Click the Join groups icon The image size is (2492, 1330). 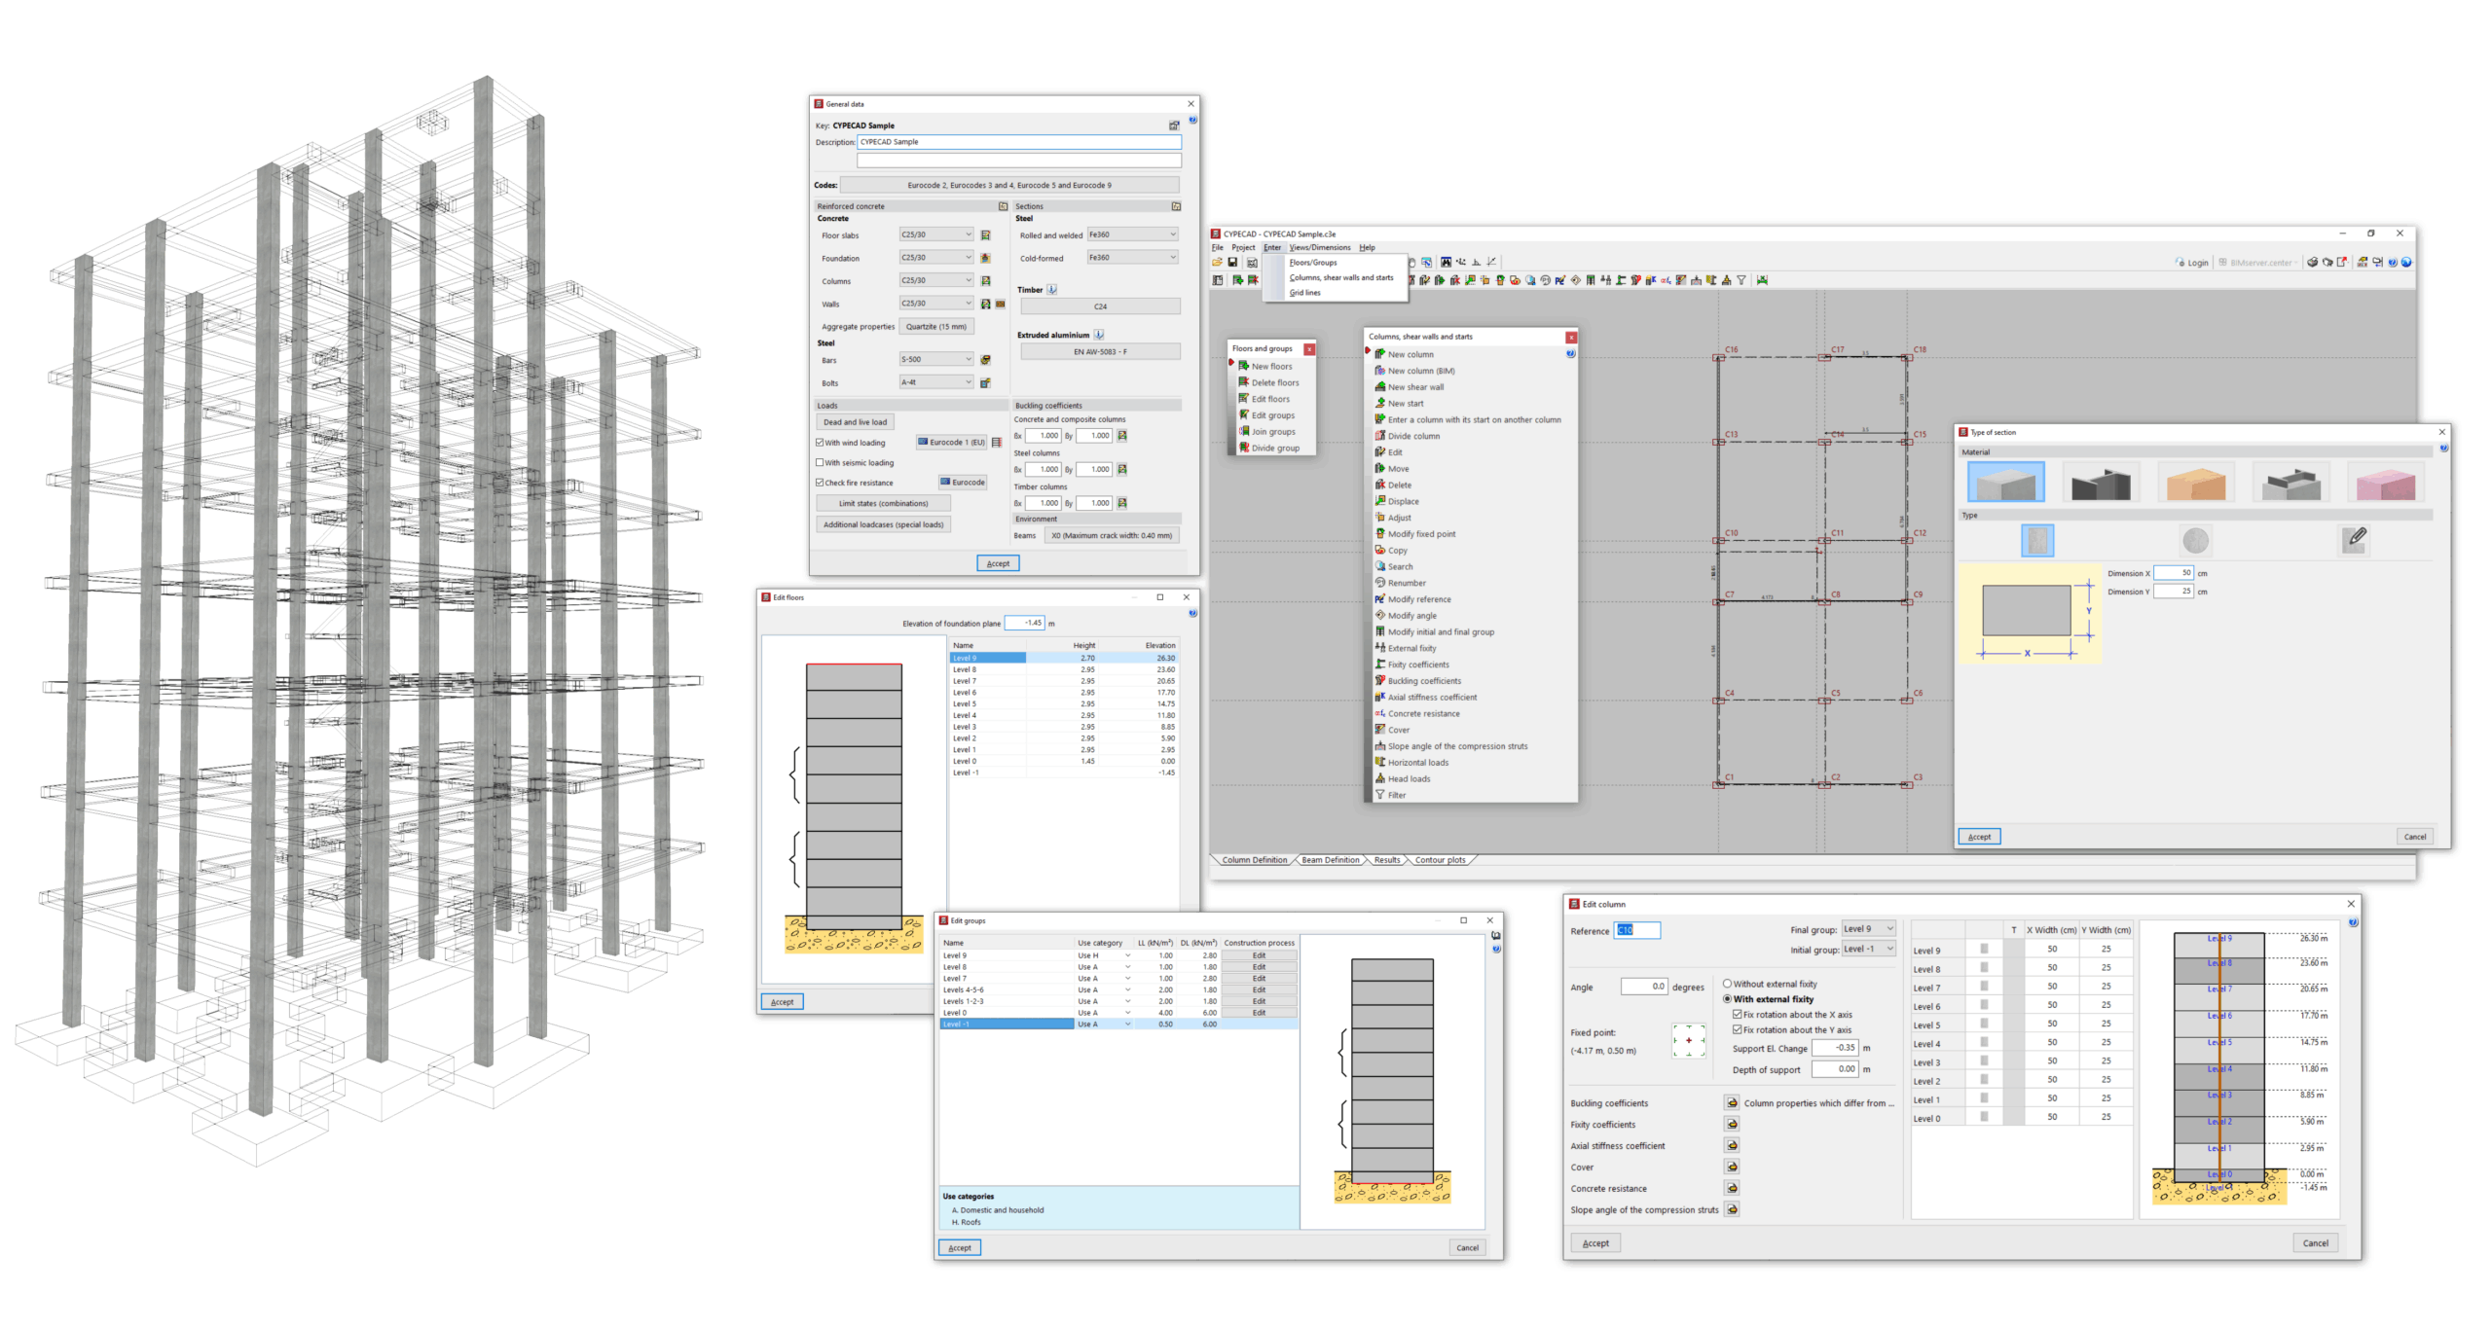(x=1243, y=432)
